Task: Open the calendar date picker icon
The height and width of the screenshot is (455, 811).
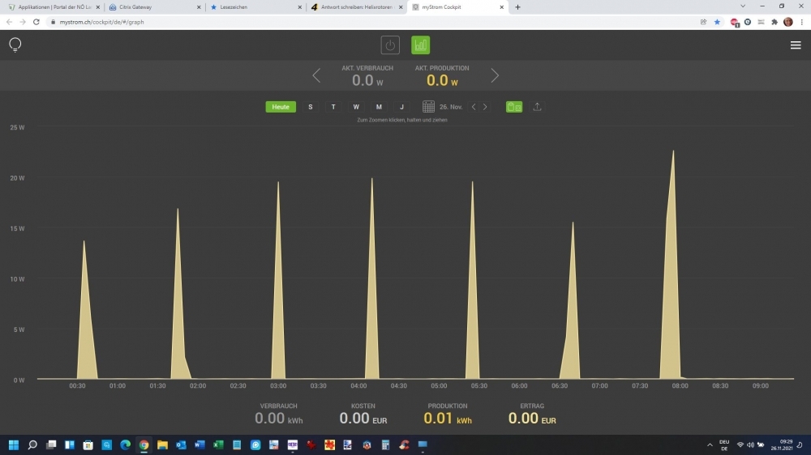Action: (428, 107)
